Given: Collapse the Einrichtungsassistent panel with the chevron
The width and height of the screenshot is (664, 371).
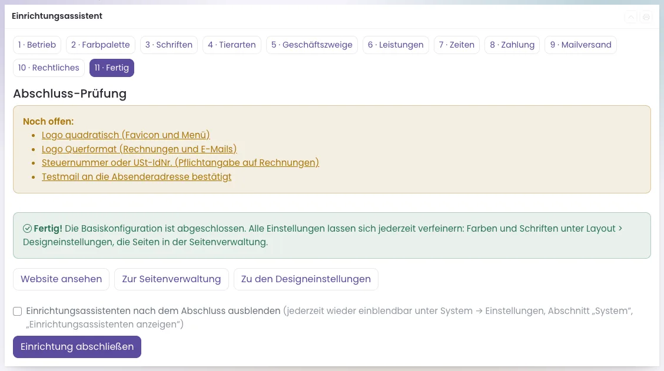Looking at the screenshot, I should coord(631,17).
